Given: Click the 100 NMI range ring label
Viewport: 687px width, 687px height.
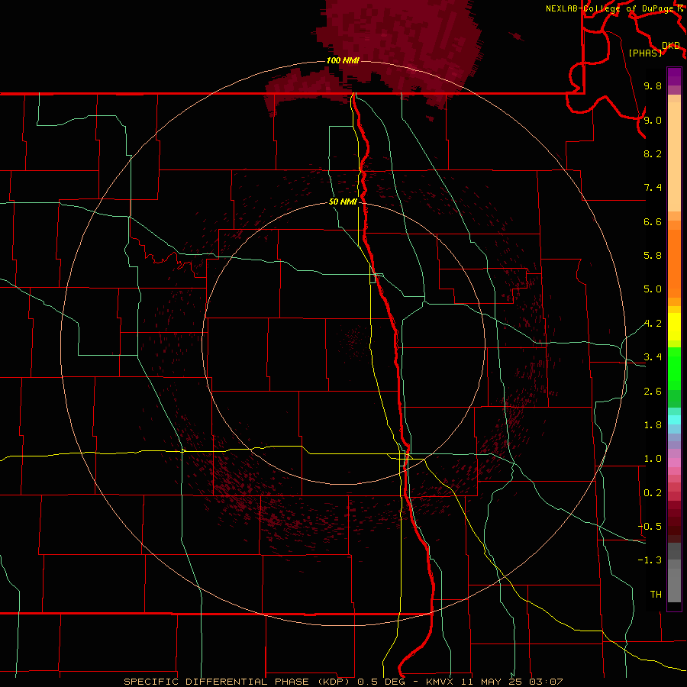Looking at the screenshot, I should click(343, 60).
